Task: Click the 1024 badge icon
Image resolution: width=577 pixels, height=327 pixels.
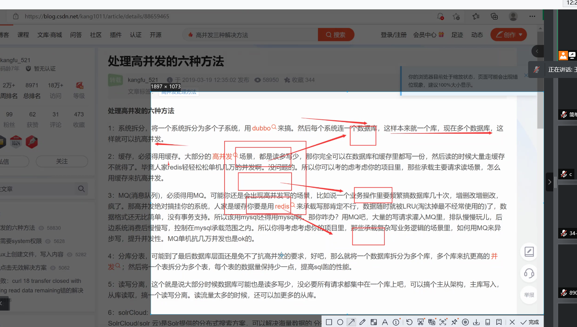Action: [16, 142]
